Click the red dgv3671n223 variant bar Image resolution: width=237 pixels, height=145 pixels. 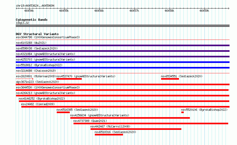coord(122,84)
